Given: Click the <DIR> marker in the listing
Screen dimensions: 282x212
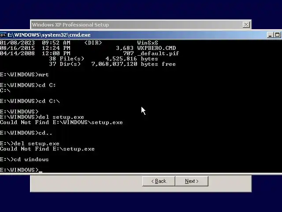Looking at the screenshot, I should (x=93, y=43).
